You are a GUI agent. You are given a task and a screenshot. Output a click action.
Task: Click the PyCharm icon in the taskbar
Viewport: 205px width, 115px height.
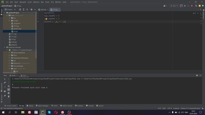click(43, 112)
